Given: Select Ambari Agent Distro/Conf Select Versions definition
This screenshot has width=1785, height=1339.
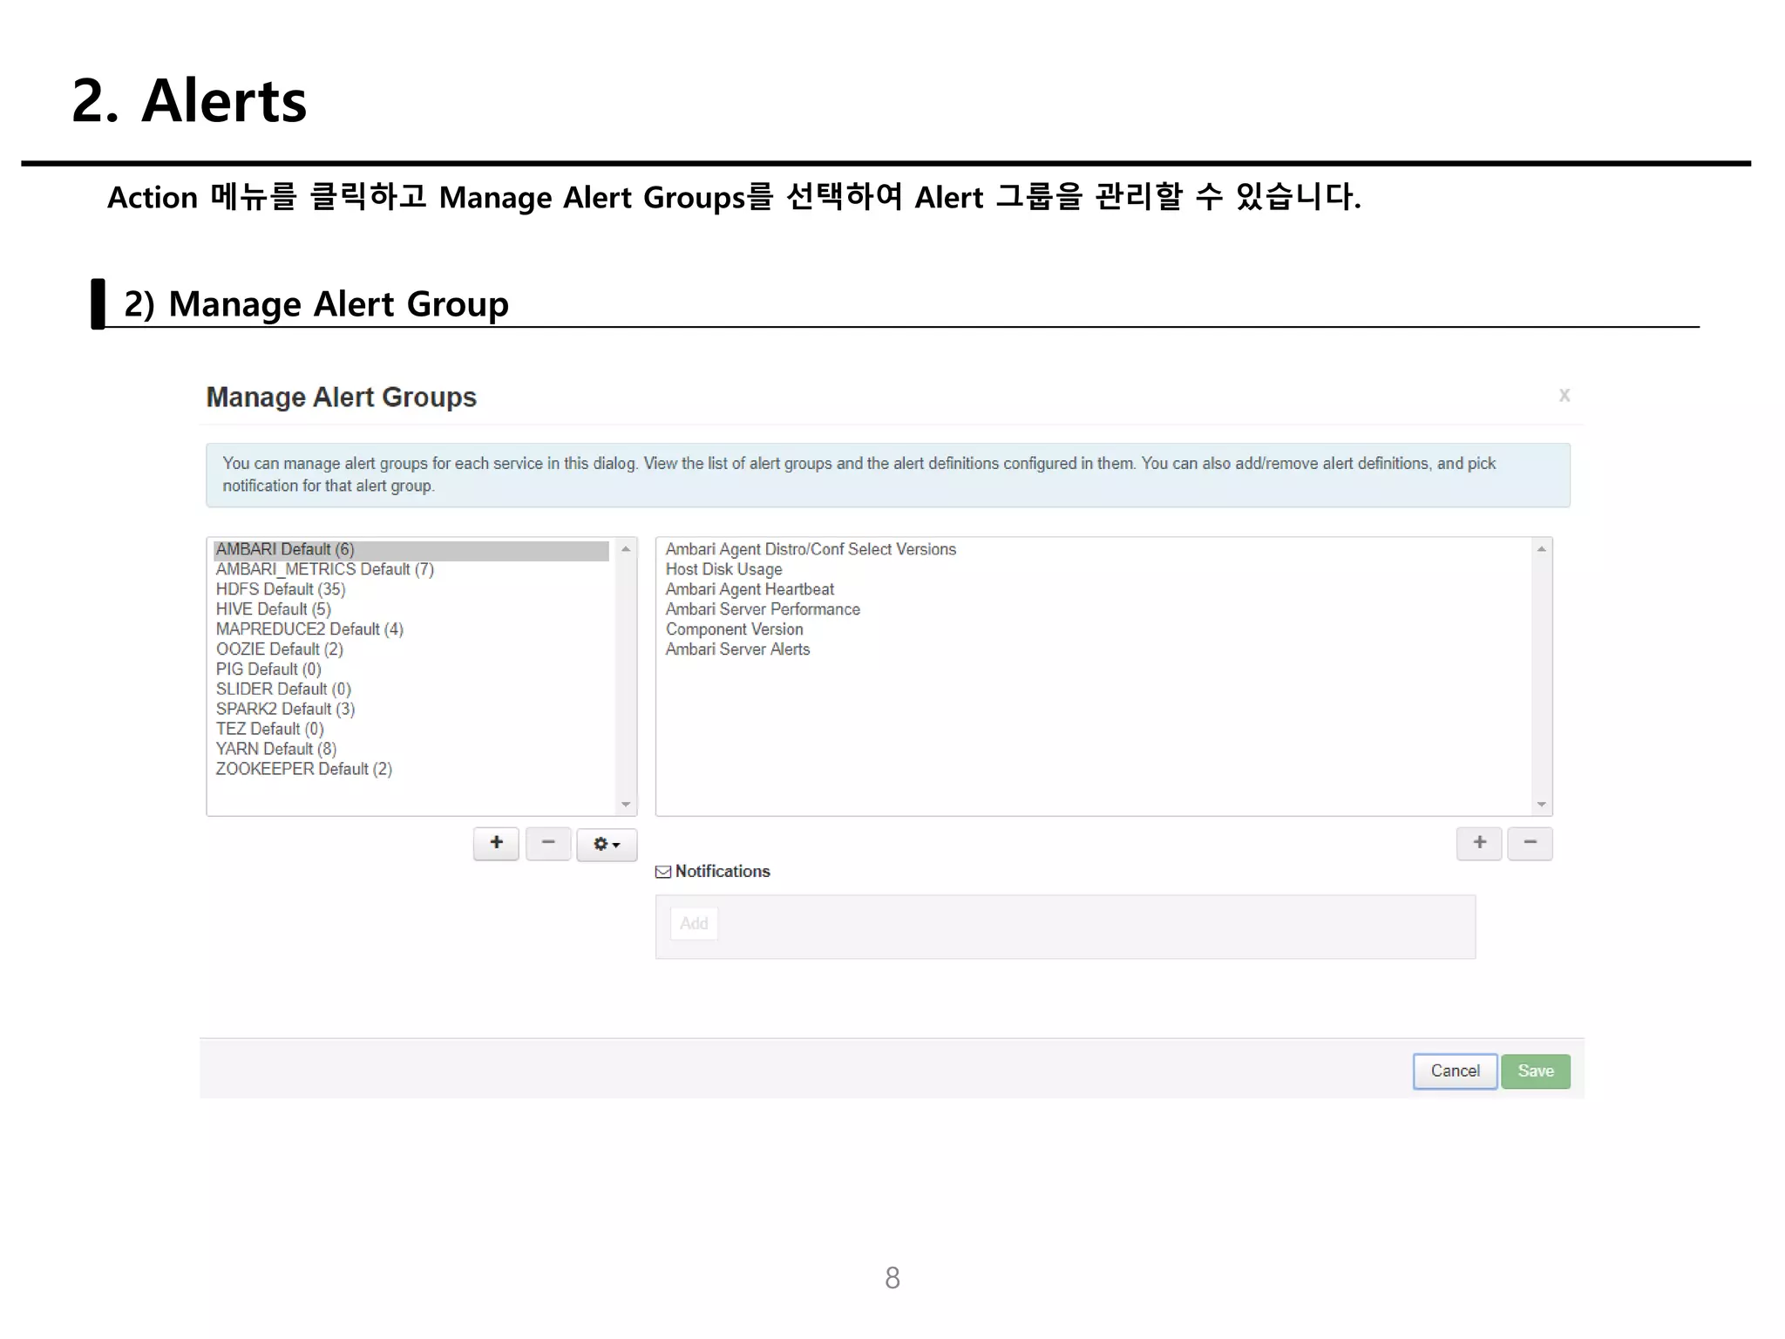Looking at the screenshot, I should point(811,549).
